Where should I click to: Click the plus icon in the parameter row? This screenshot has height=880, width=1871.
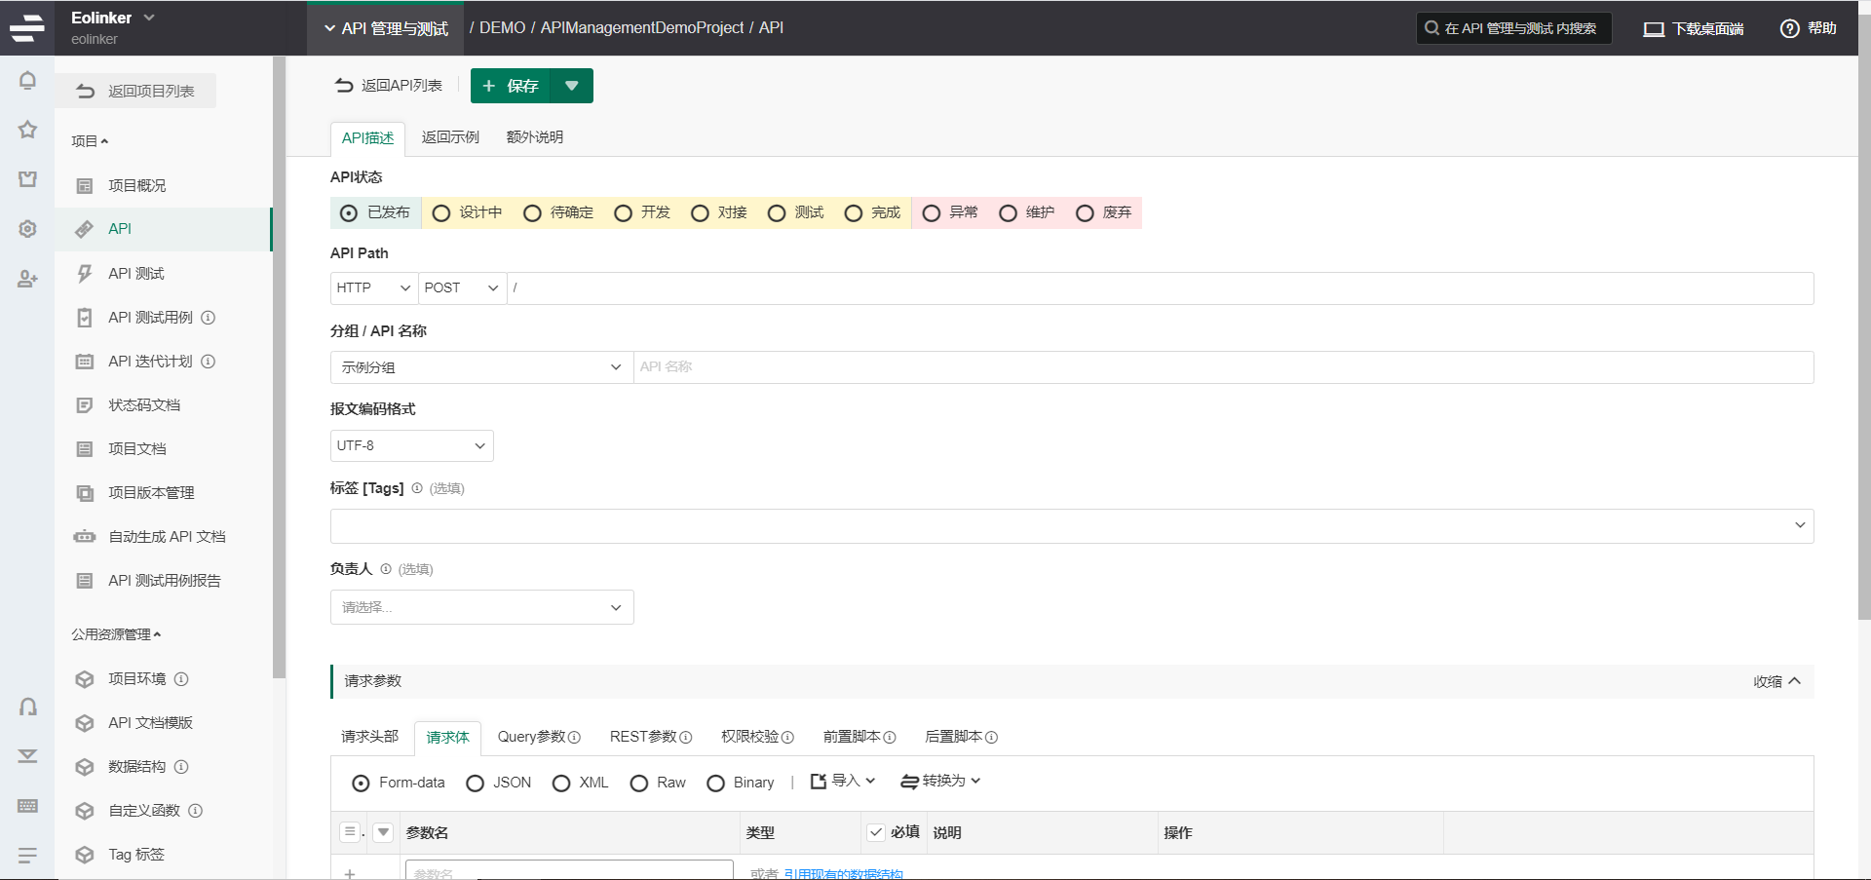350,873
